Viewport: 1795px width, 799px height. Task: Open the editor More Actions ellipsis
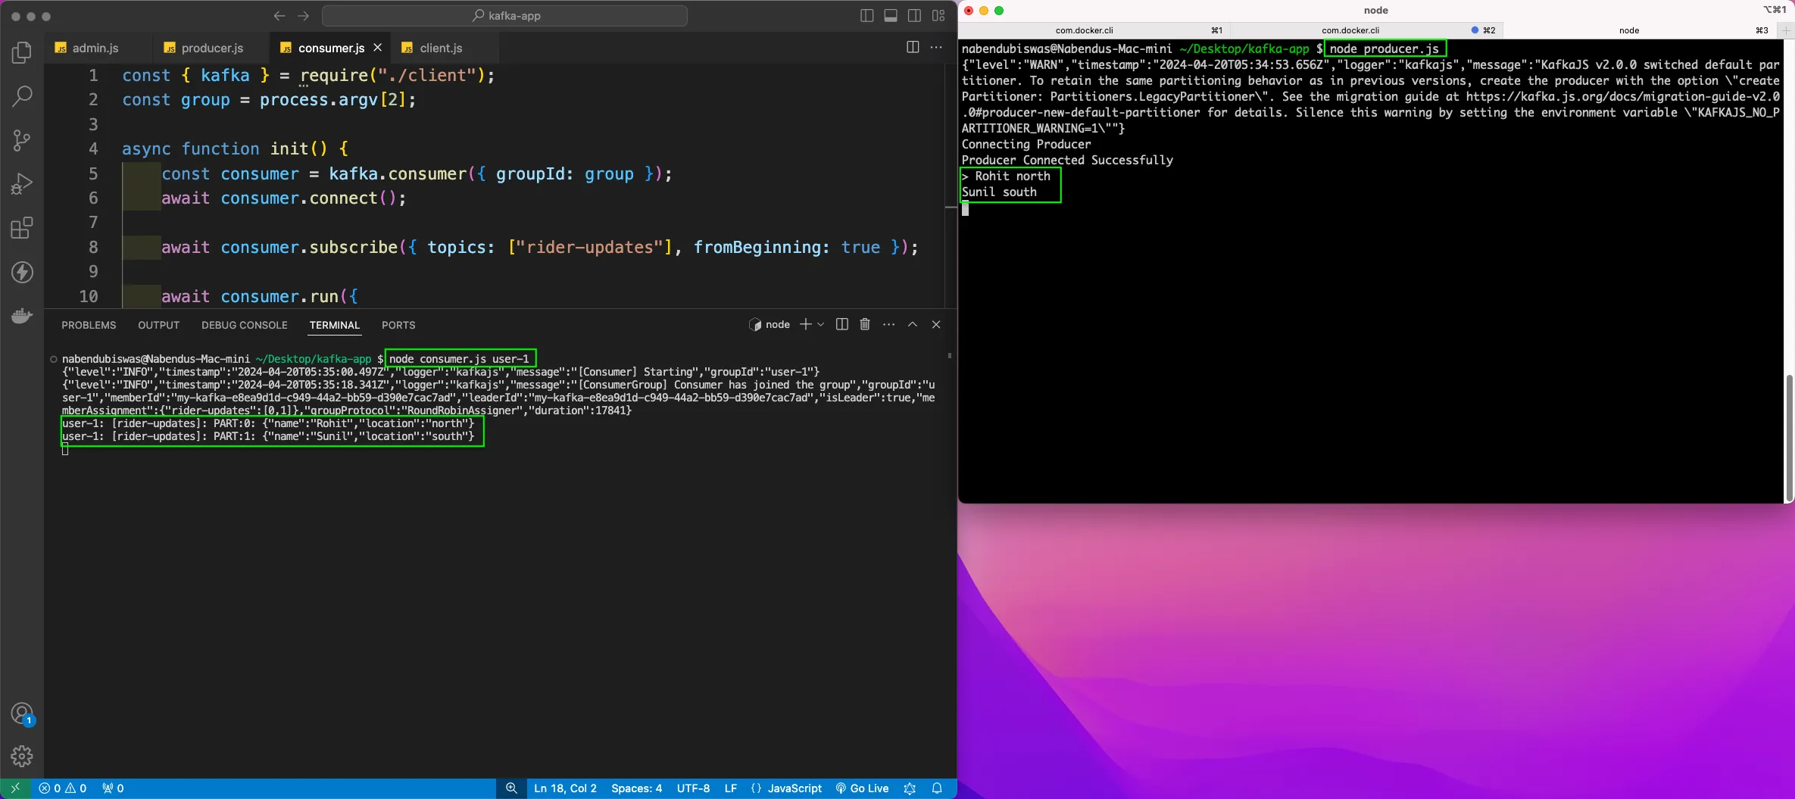point(936,47)
